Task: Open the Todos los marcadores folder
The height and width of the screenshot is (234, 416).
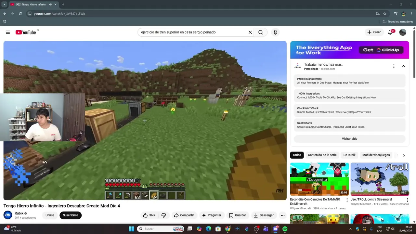Action: [398, 22]
